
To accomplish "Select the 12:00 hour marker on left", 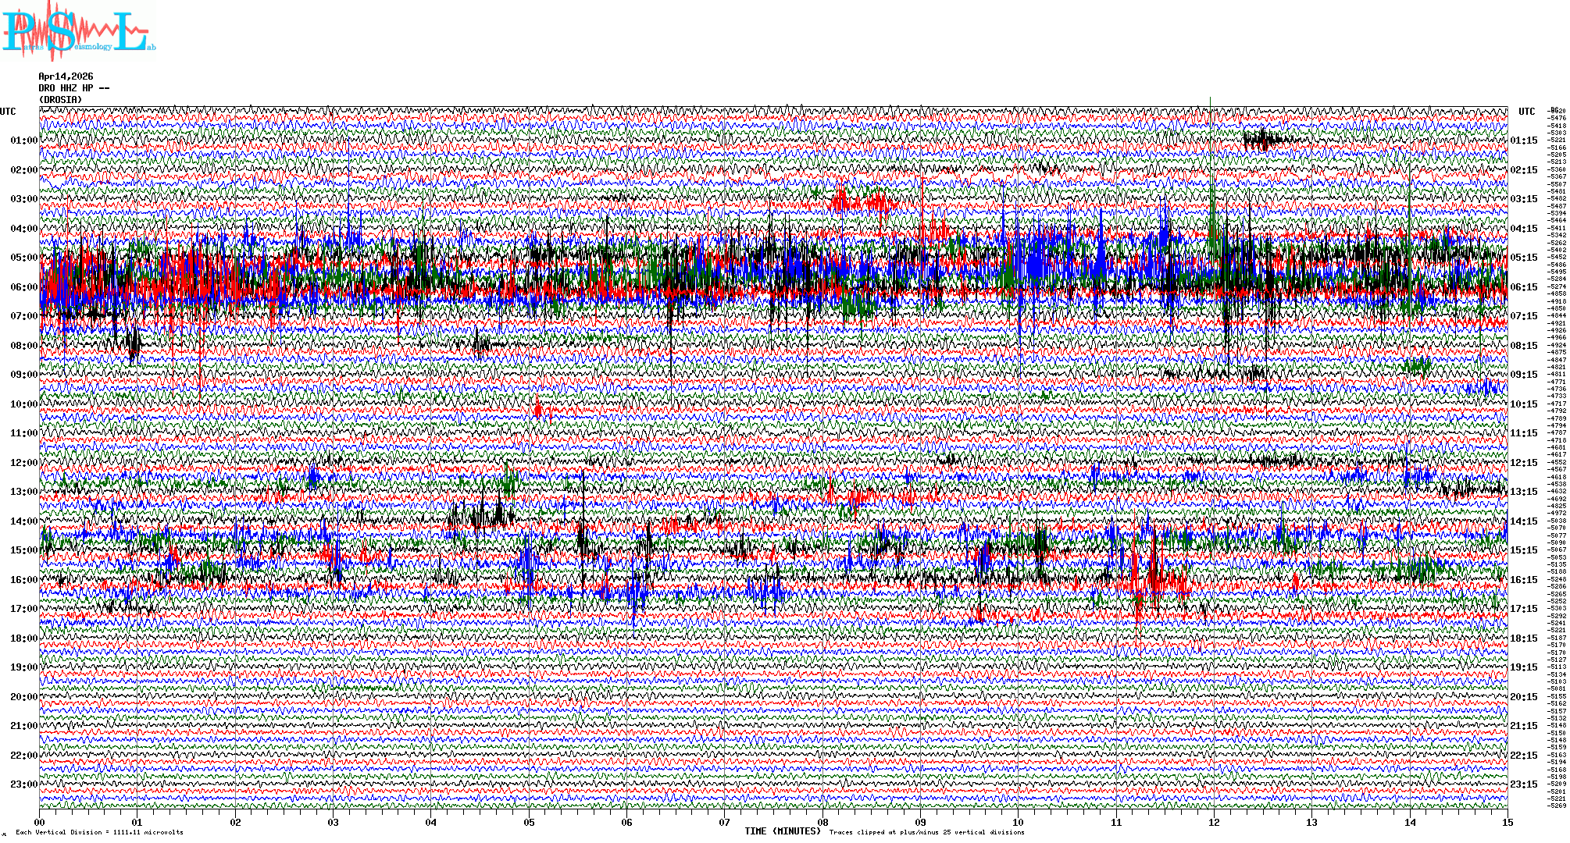I will tap(23, 463).
